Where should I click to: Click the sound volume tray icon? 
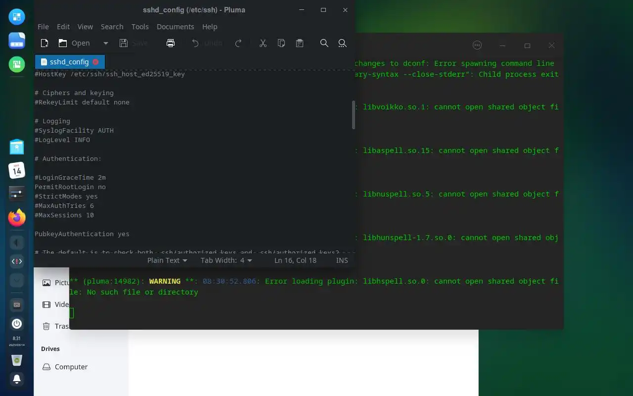pos(17,243)
